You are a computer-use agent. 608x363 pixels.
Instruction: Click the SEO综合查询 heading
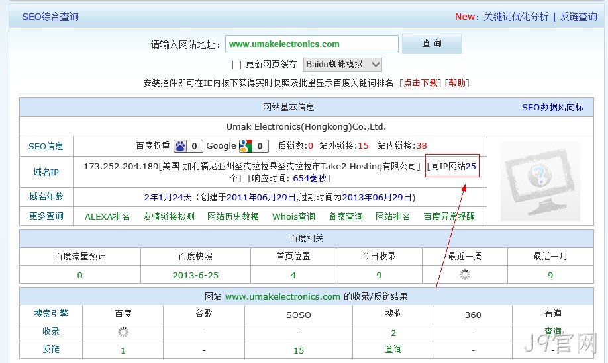pos(50,17)
